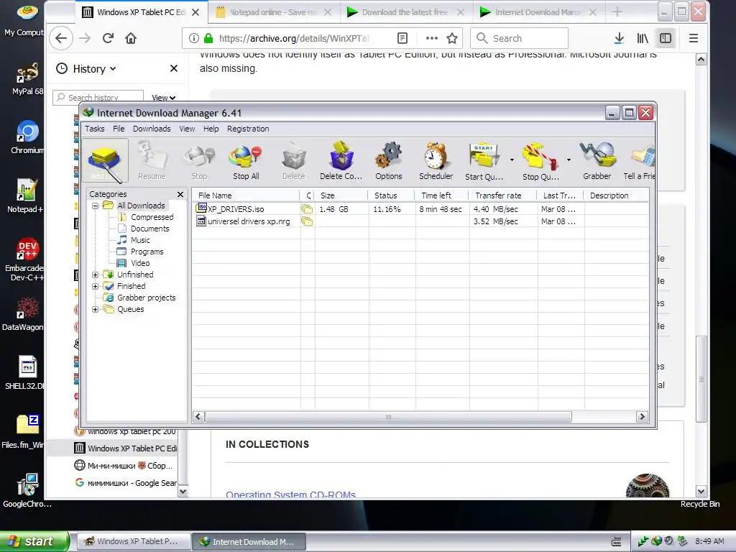
Task: Reload the page in Firefox
Action: pyautogui.click(x=108, y=39)
